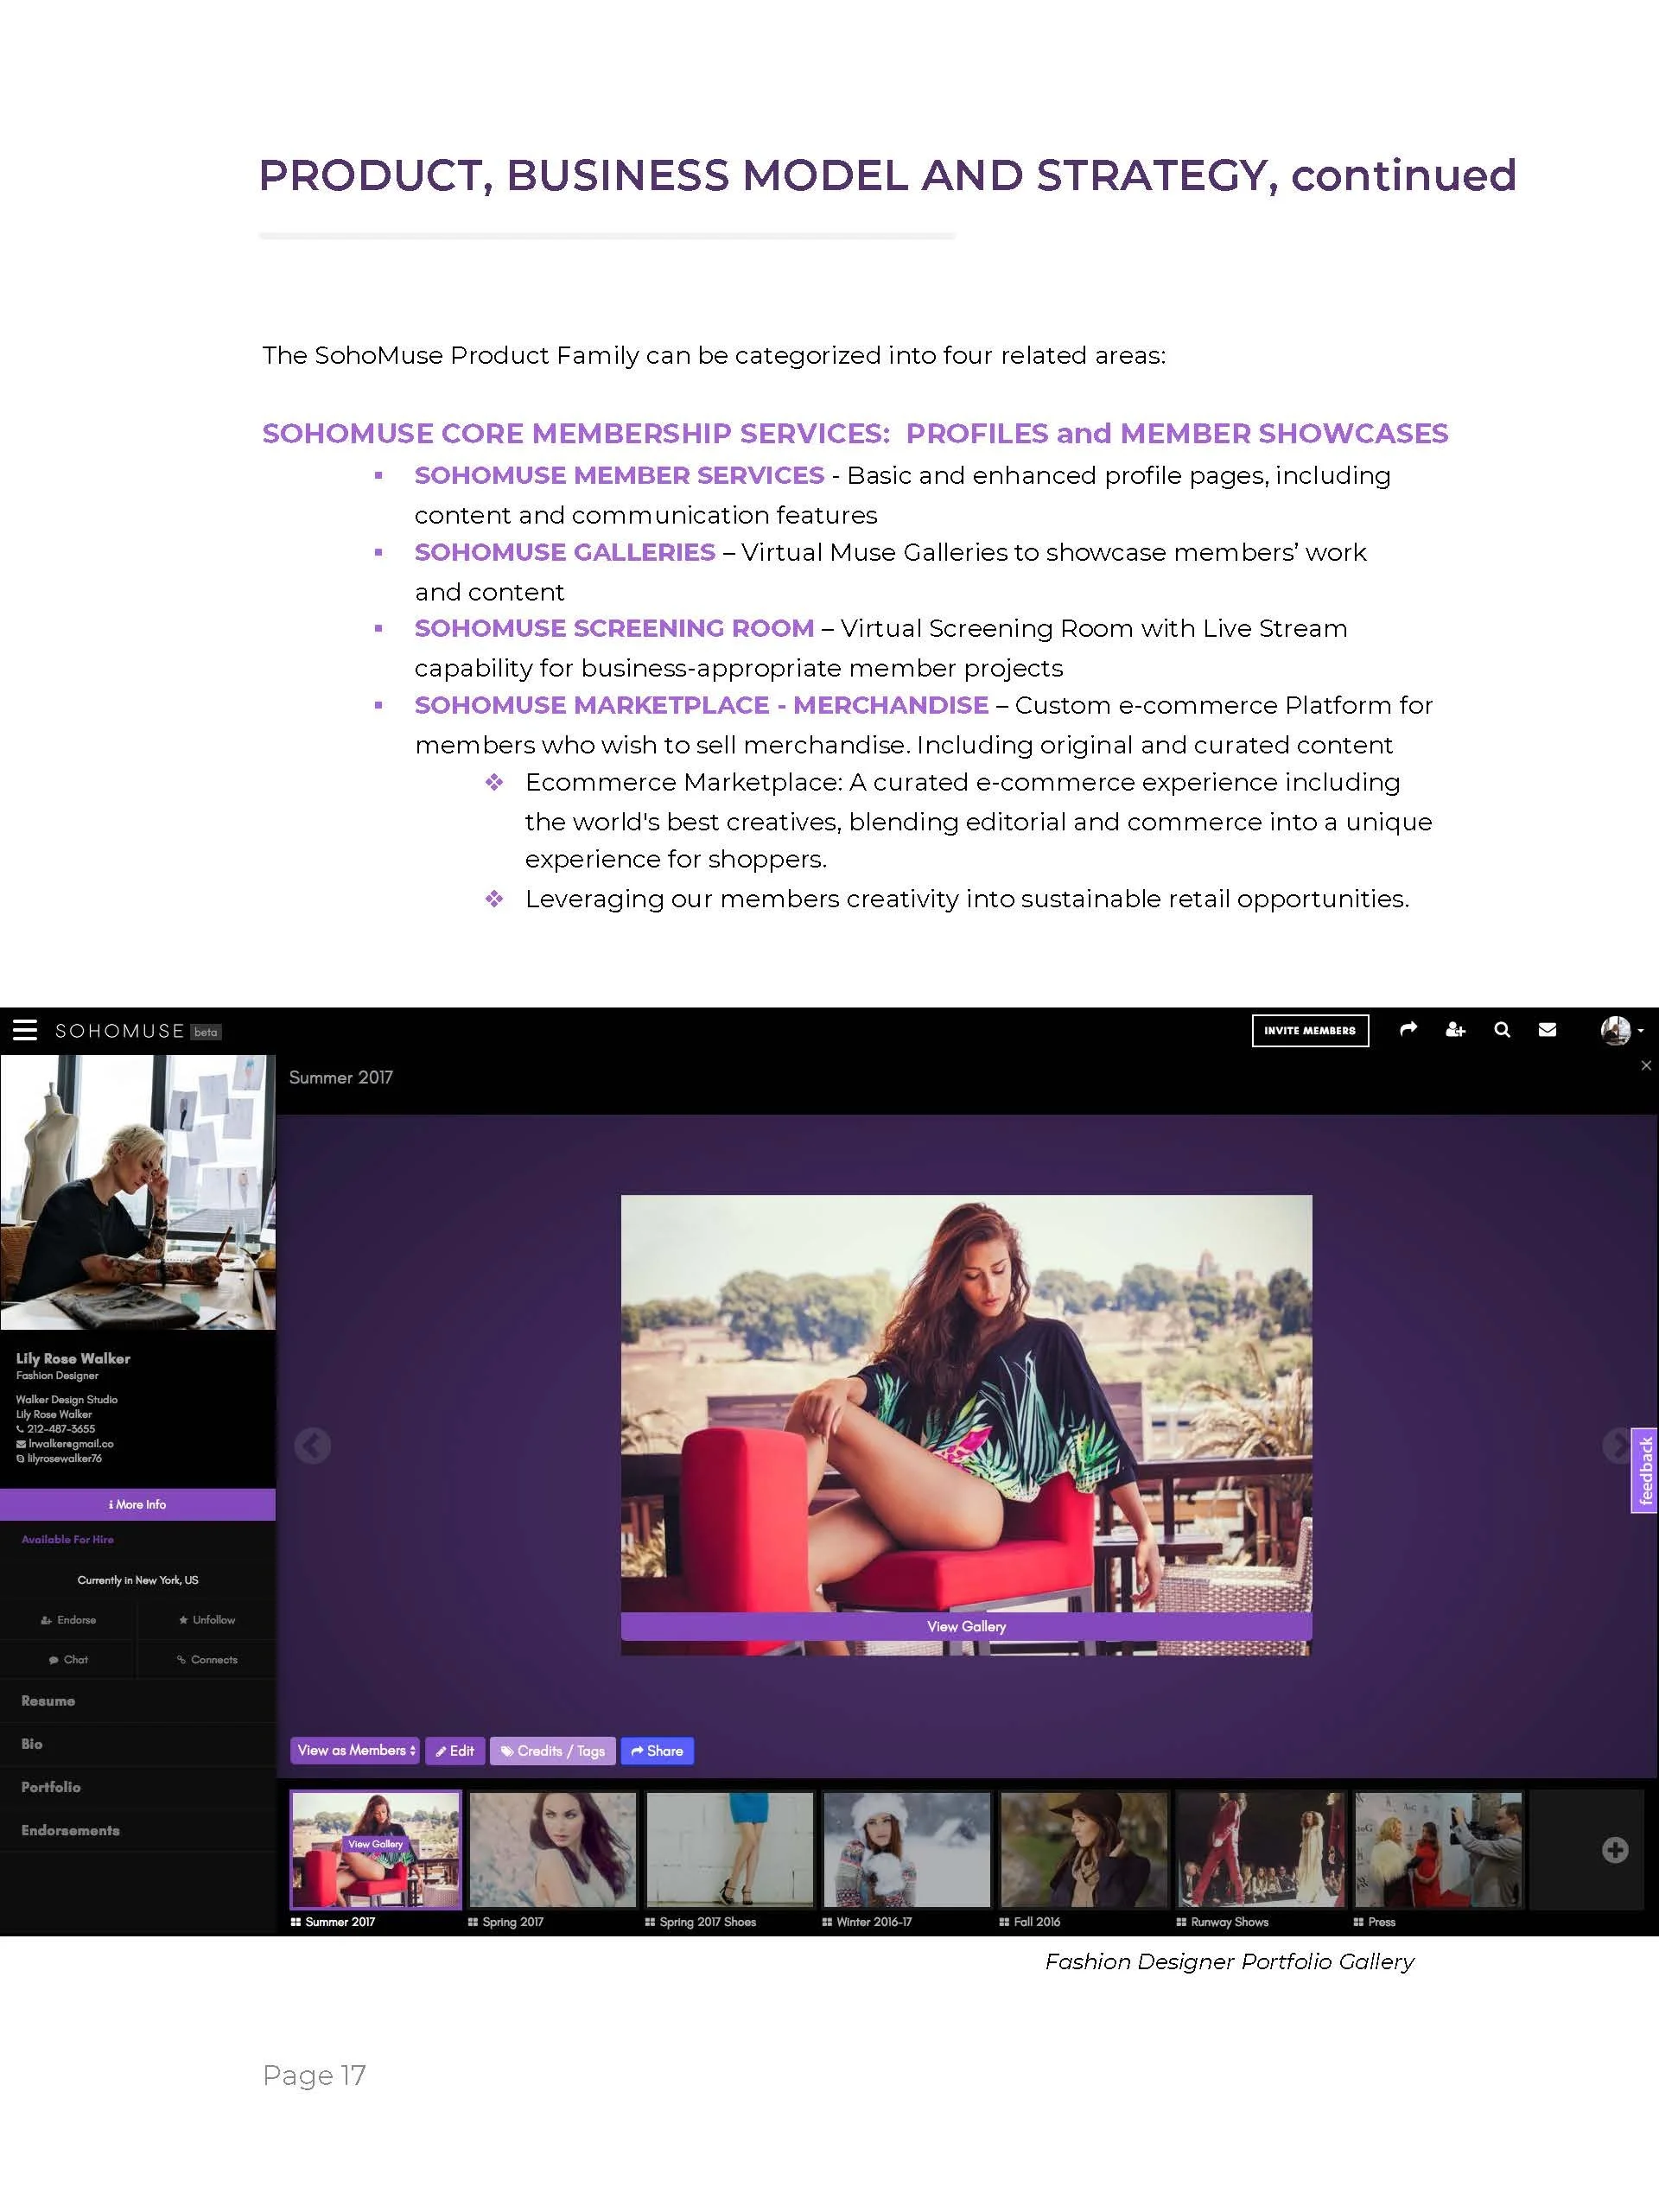1659x2212 pixels.
Task: Click the Credits / Tags button
Action: point(553,1751)
